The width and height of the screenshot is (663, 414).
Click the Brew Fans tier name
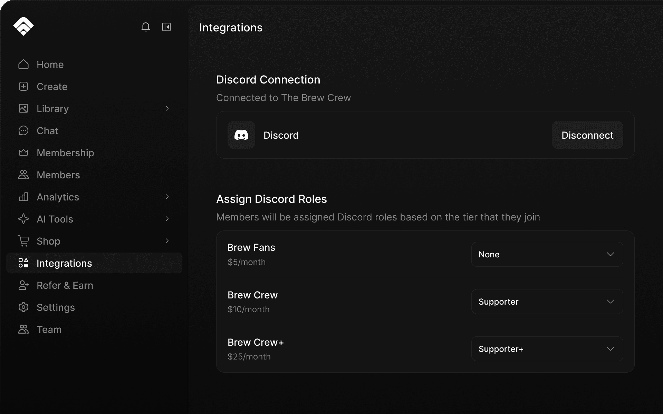pyautogui.click(x=251, y=247)
